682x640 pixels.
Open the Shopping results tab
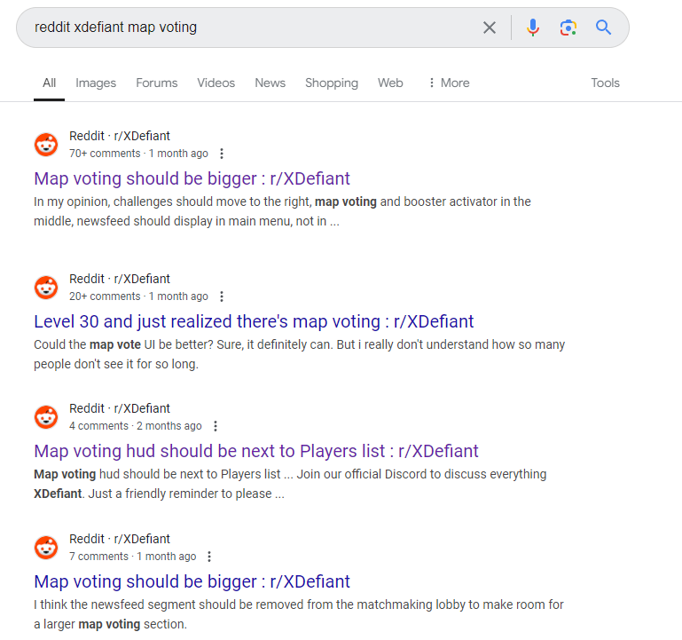(332, 83)
